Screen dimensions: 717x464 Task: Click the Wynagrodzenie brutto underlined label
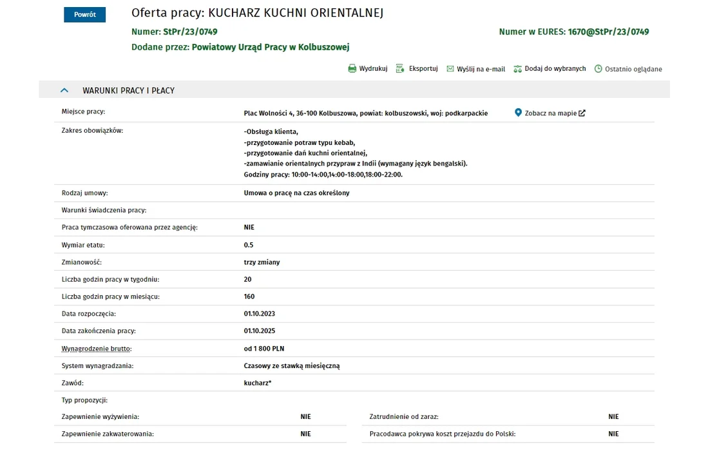point(97,349)
